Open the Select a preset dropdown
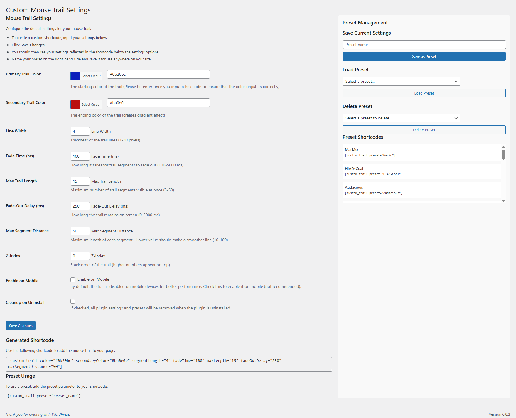The height and width of the screenshot is (418, 516). pyautogui.click(x=402, y=81)
